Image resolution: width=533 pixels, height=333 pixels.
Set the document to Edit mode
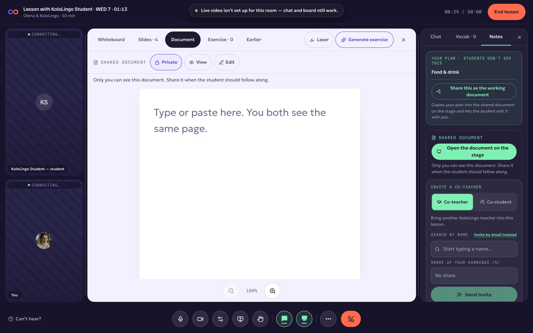227,62
